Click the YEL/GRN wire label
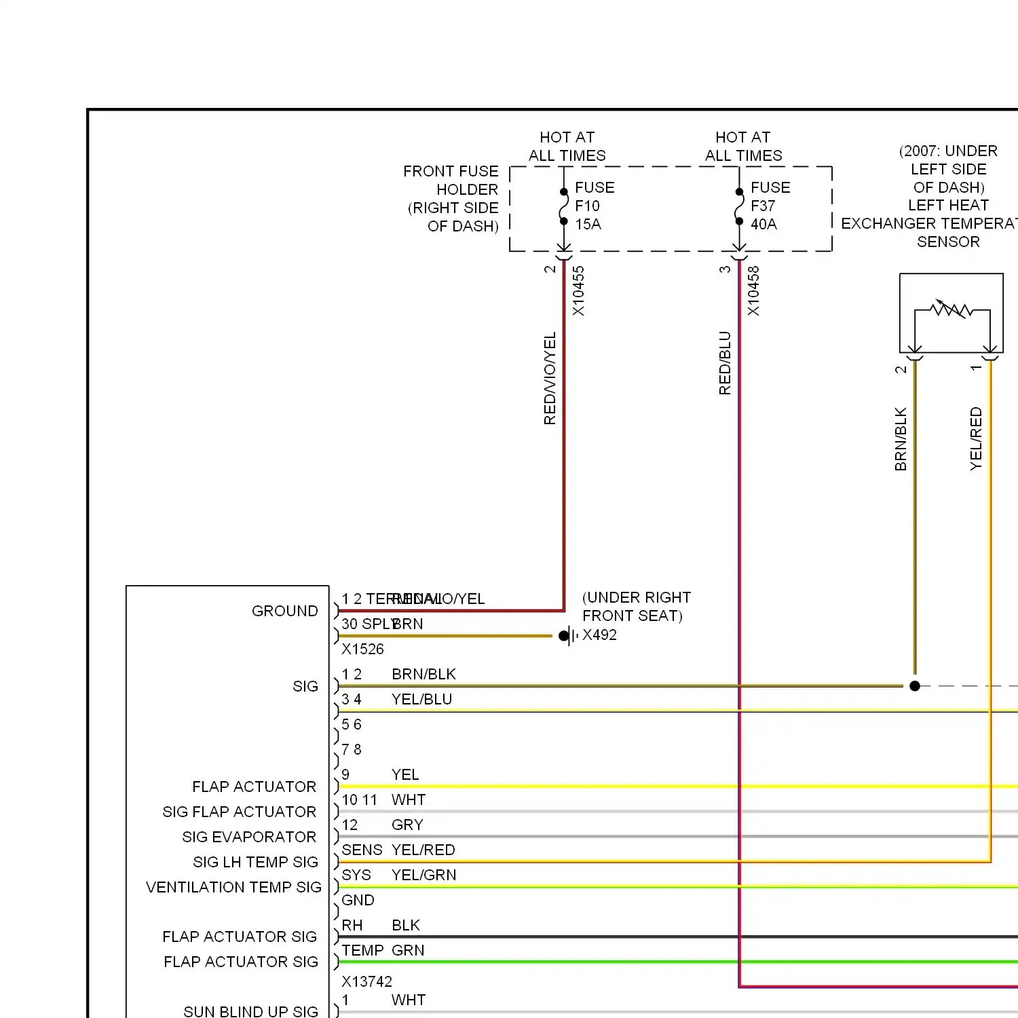 [424, 875]
